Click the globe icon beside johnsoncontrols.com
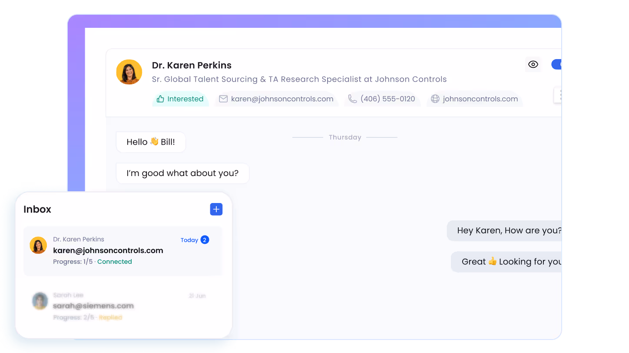Image resolution: width=629 pixels, height=353 pixels. tap(435, 99)
